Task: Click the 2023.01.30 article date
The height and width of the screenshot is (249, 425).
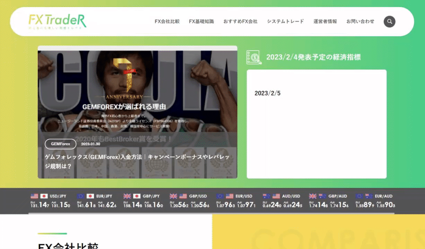Action: [91, 144]
